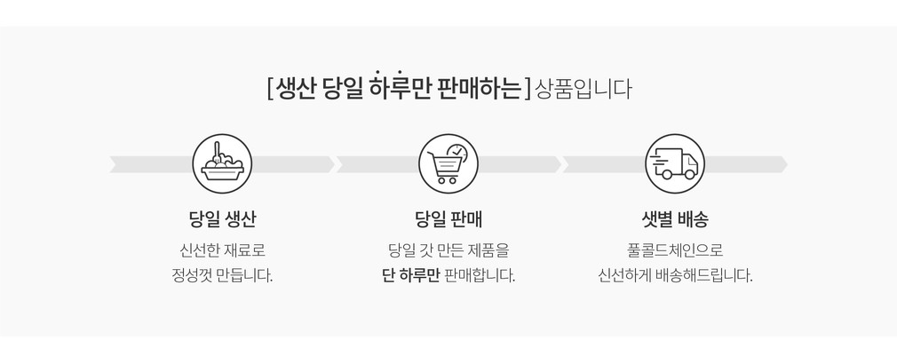This screenshot has width=897, height=364.
Task: Click the '당일 갓 만든 제품을' text
Action: click(x=448, y=250)
